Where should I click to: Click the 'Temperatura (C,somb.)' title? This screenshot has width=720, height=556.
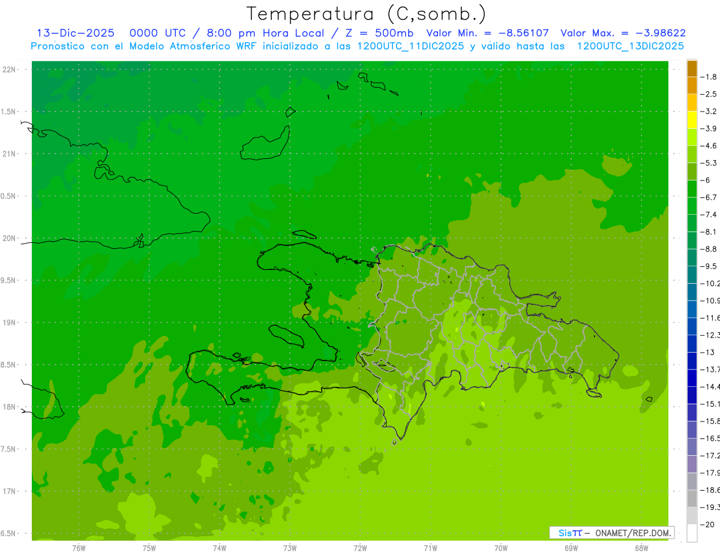point(367,14)
